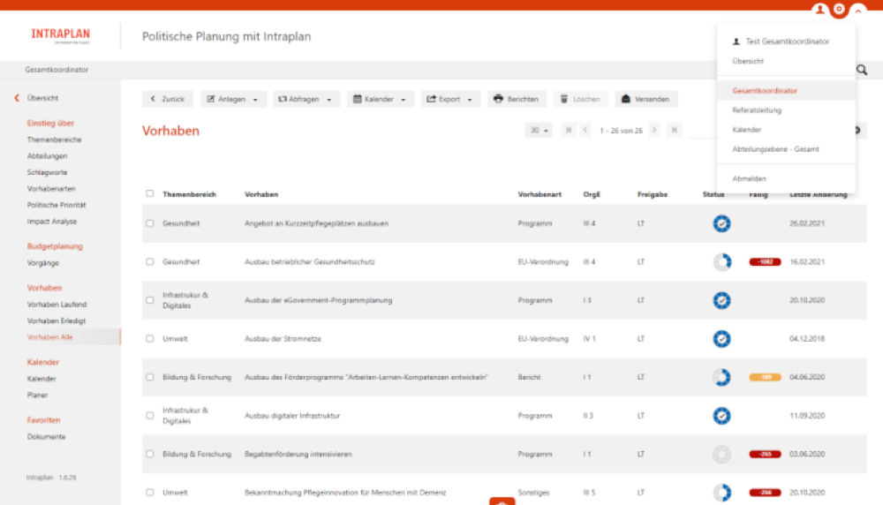Select Referatsleitung in the user menu

[757, 110]
